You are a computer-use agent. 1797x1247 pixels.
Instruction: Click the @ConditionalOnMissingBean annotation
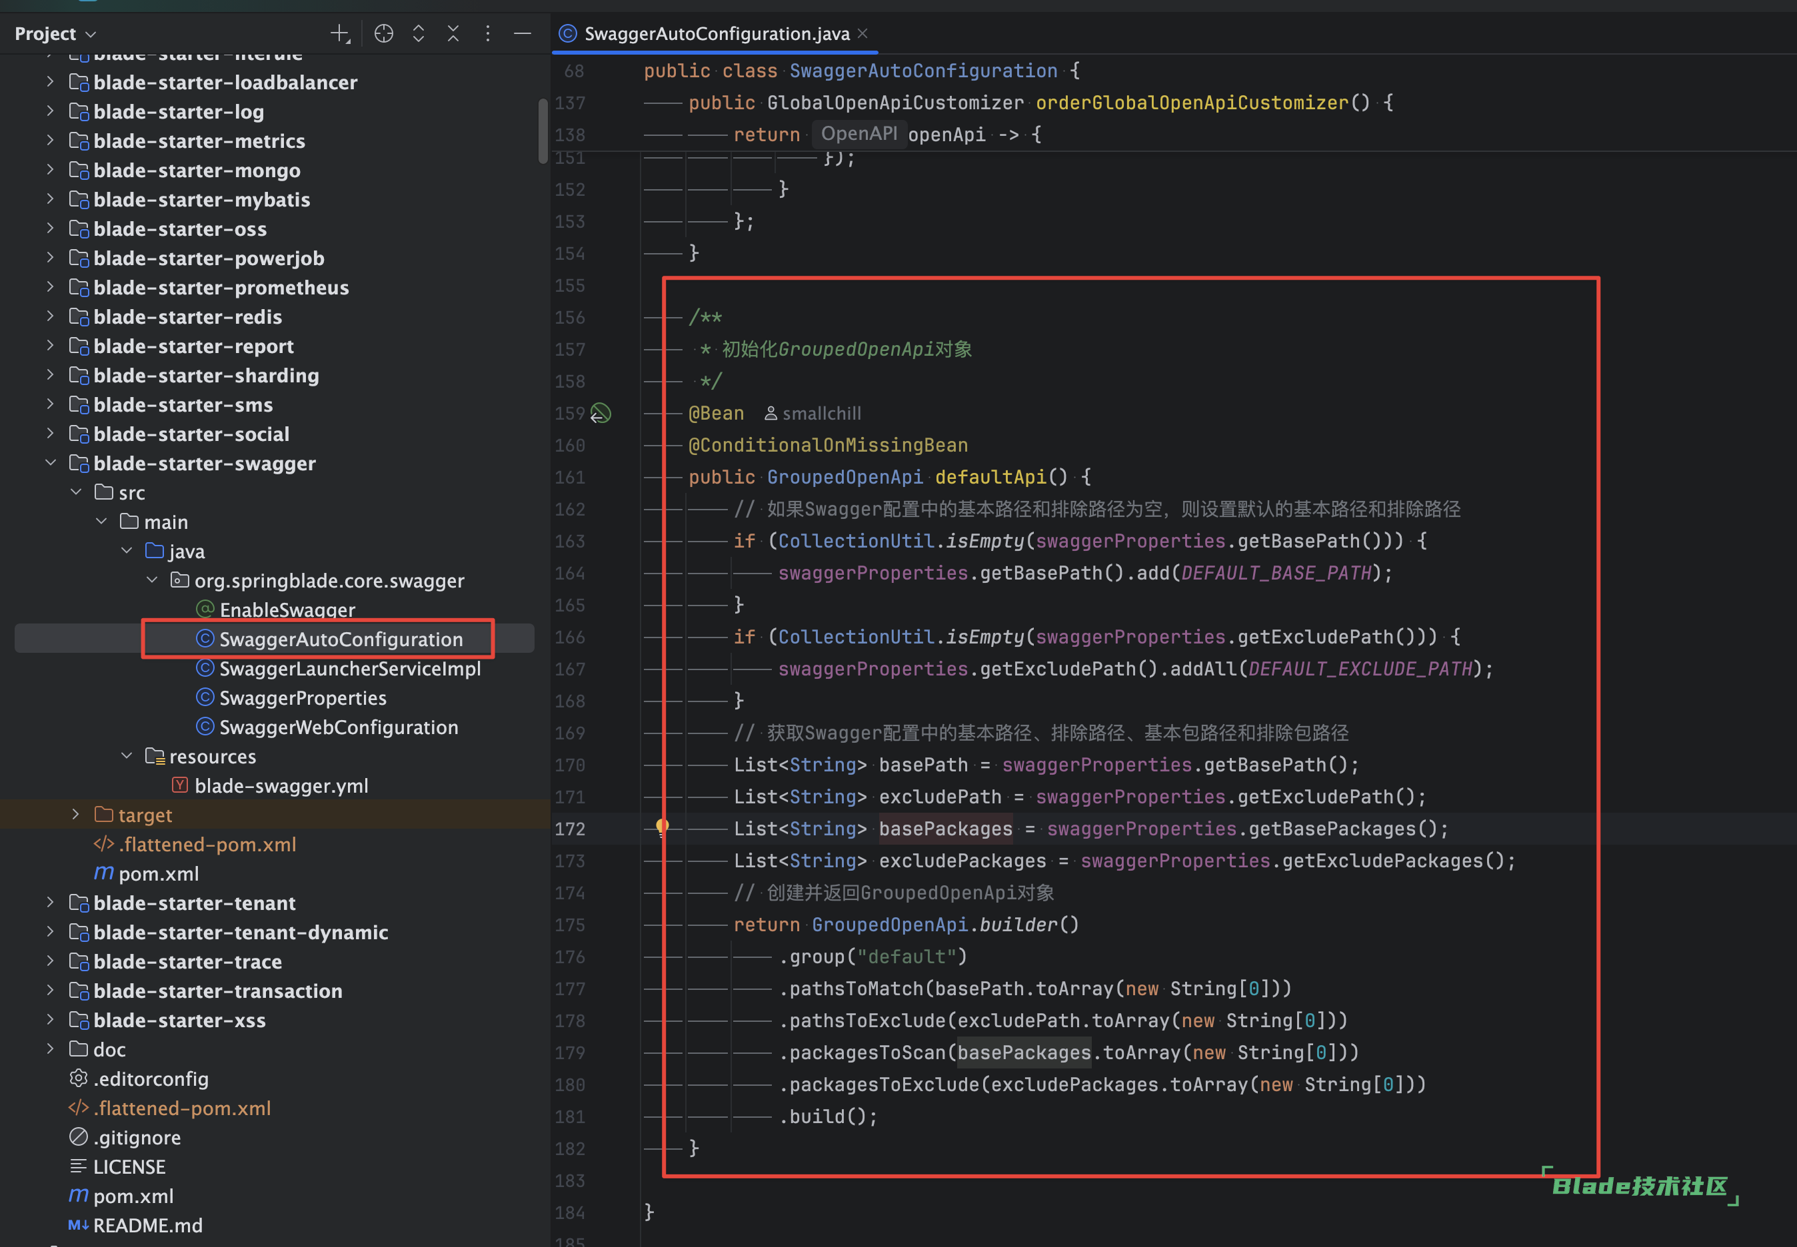[x=828, y=444]
